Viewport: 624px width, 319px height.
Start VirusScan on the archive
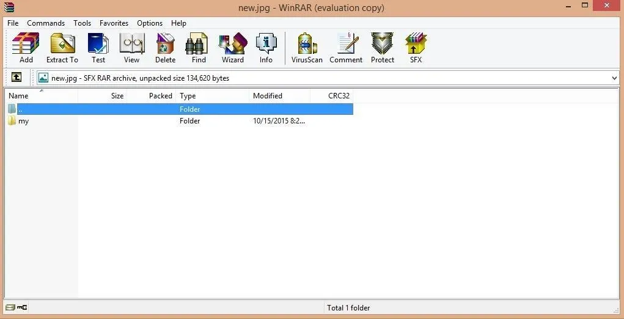coord(307,48)
